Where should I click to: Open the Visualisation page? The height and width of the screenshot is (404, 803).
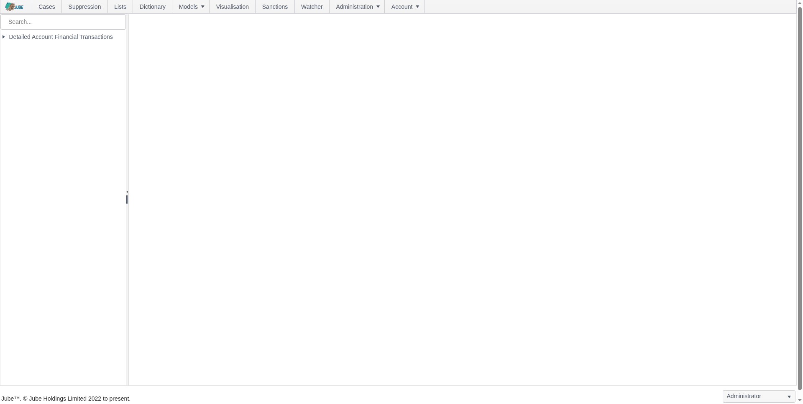point(232,7)
